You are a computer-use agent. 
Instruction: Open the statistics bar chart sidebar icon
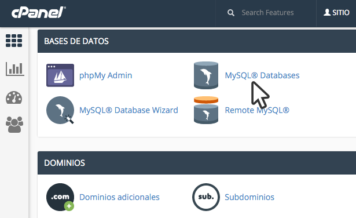pyautogui.click(x=14, y=69)
